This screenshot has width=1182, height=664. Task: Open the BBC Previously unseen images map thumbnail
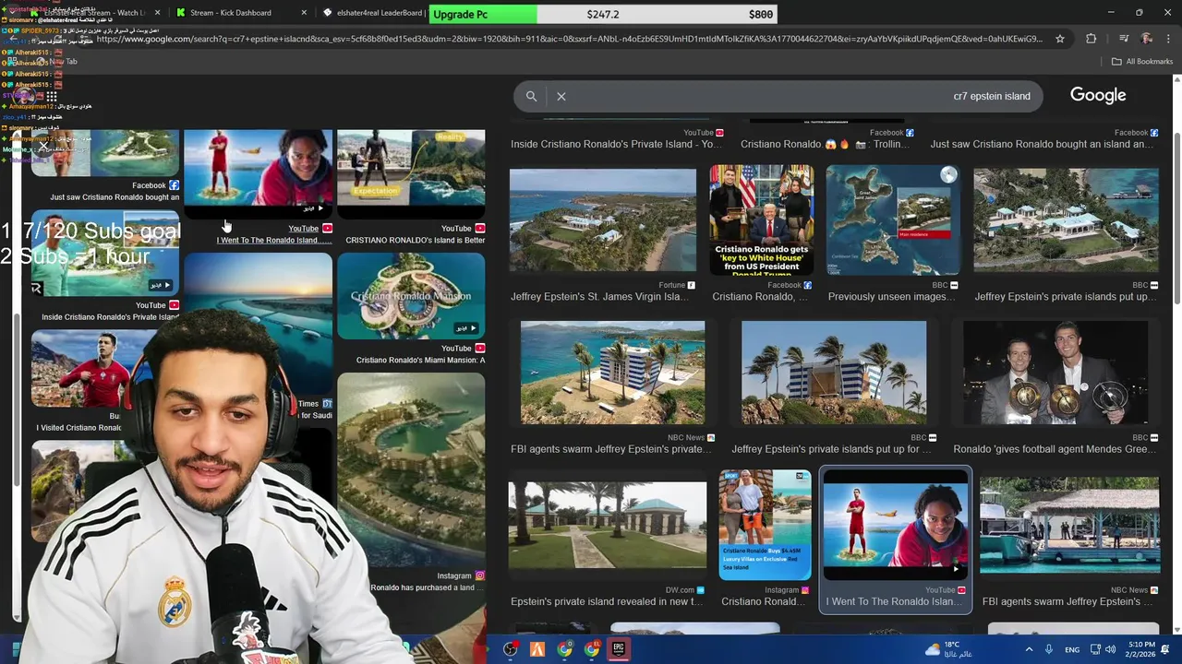point(893,220)
